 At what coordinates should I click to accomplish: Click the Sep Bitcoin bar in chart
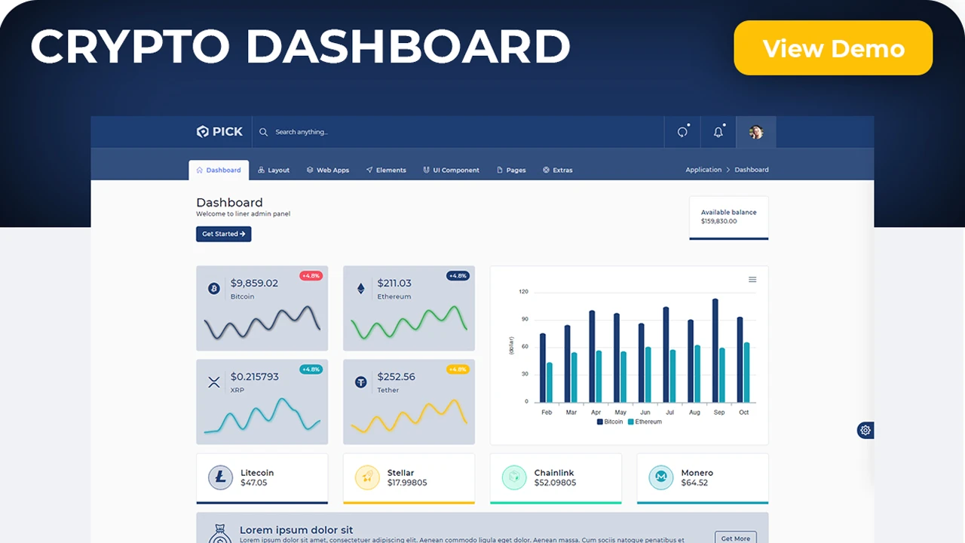click(715, 351)
